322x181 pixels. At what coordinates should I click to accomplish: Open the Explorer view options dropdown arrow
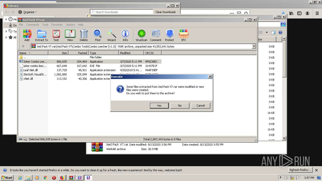(267, 32)
